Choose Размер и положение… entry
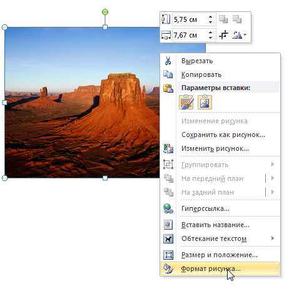The image size is (299, 286). 220,255
